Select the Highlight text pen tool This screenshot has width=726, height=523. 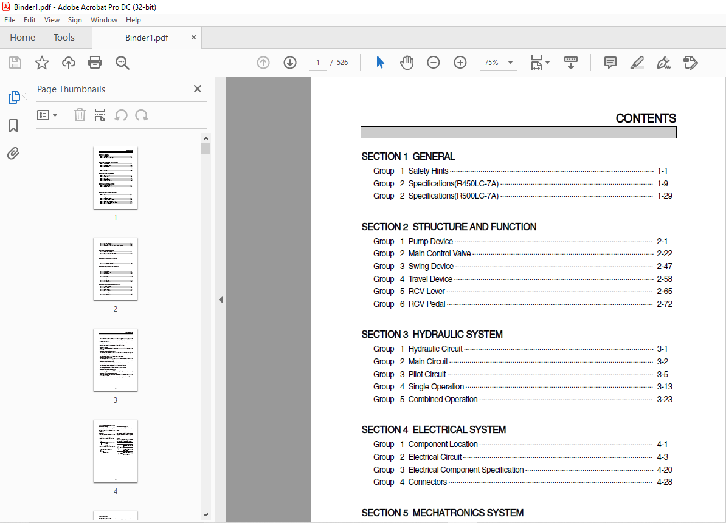pos(637,63)
